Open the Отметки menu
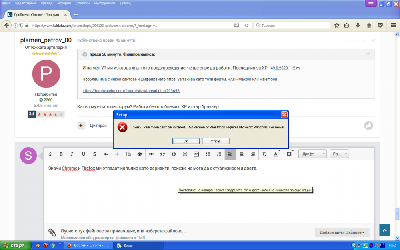Image resolution: width=400 pixels, height=250 pixels. tap(82, 3)
